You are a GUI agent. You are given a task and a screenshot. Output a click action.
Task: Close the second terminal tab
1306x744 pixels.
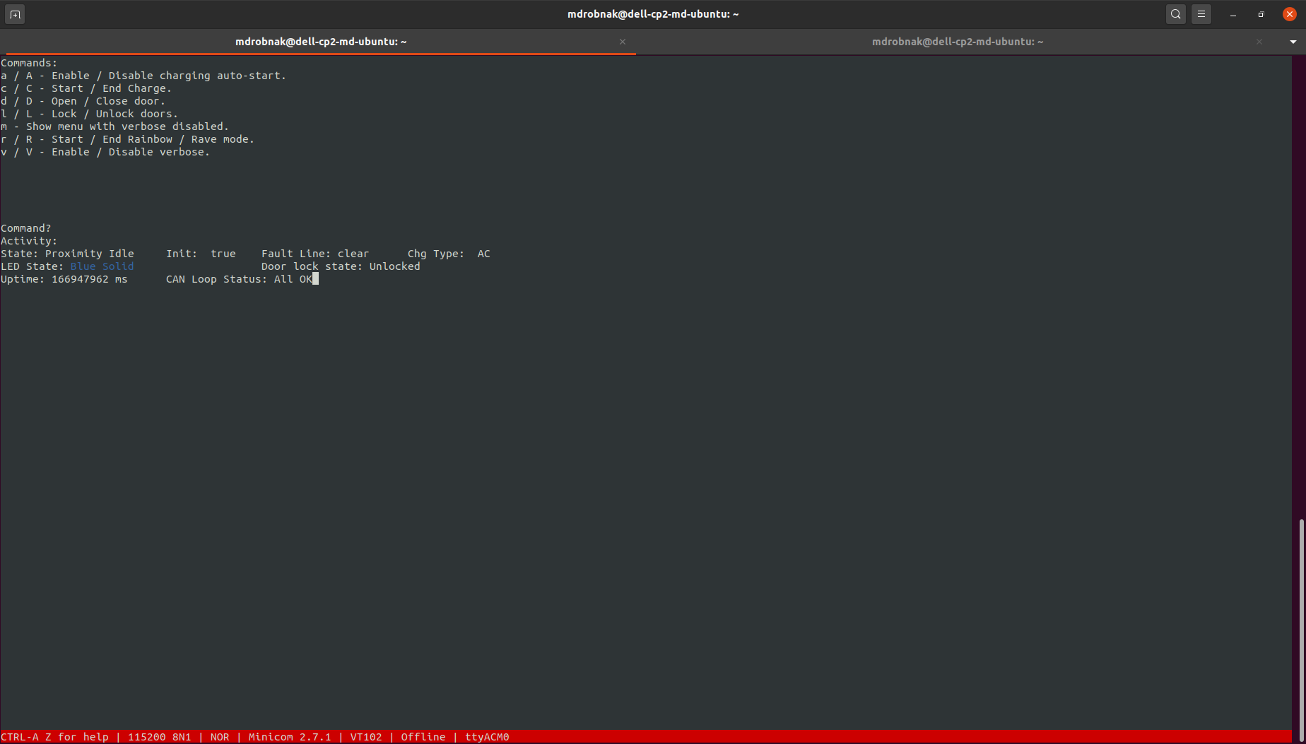click(x=1259, y=42)
